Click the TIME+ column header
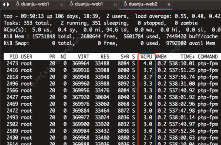Viewport: 221px width, 145px height. [187, 57]
